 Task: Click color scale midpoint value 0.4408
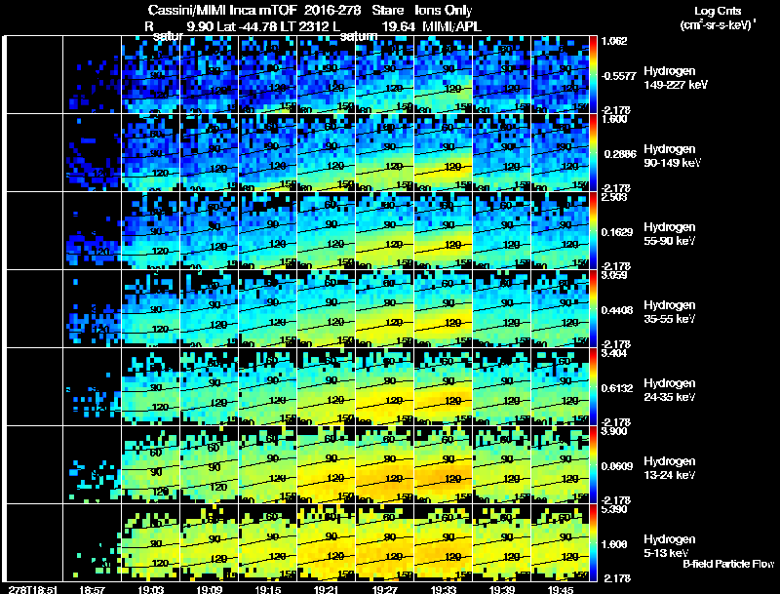pyautogui.click(x=617, y=310)
